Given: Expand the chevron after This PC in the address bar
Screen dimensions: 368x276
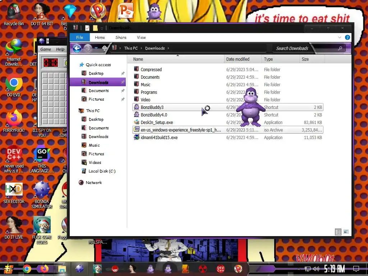Looking at the screenshot, I should (x=141, y=48).
